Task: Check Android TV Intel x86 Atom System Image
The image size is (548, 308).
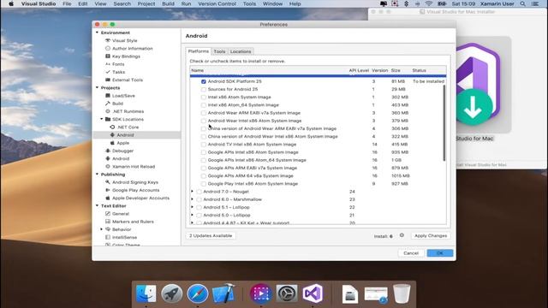Action: tap(204, 145)
